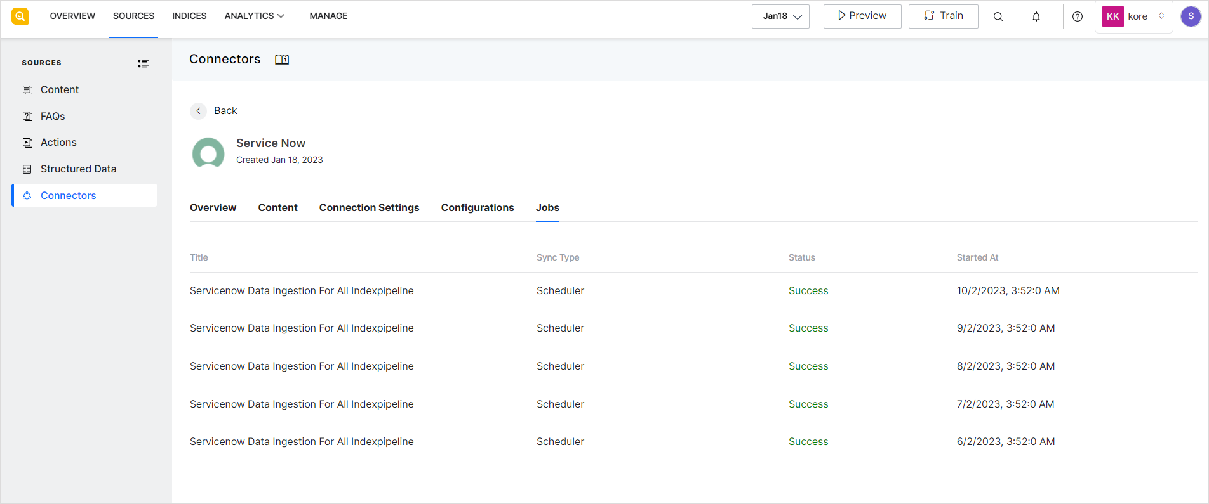Click the help question mark icon
The height and width of the screenshot is (504, 1209).
coord(1078,16)
